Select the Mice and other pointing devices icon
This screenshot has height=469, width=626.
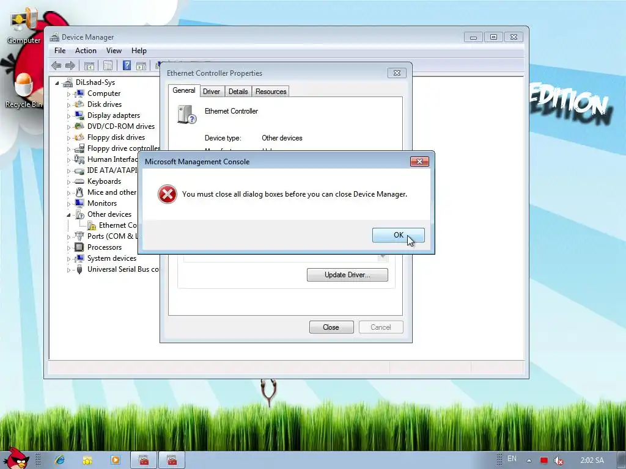(x=79, y=192)
